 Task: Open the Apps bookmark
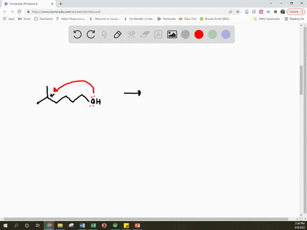pos(9,19)
